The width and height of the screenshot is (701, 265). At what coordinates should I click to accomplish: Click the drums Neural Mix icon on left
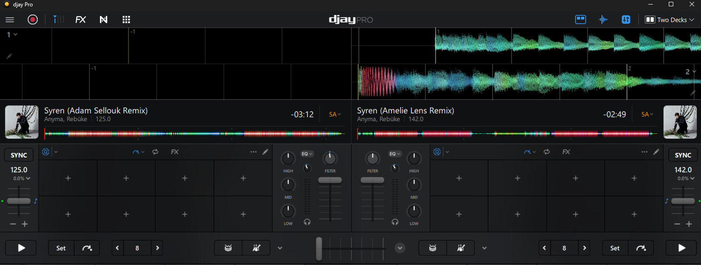click(228, 248)
